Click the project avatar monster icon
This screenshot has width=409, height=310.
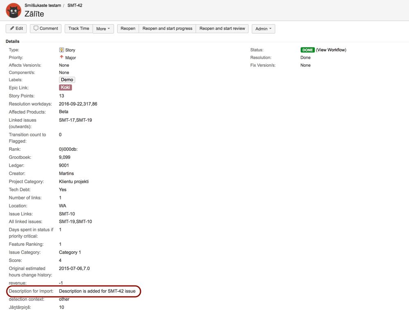(x=14, y=10)
